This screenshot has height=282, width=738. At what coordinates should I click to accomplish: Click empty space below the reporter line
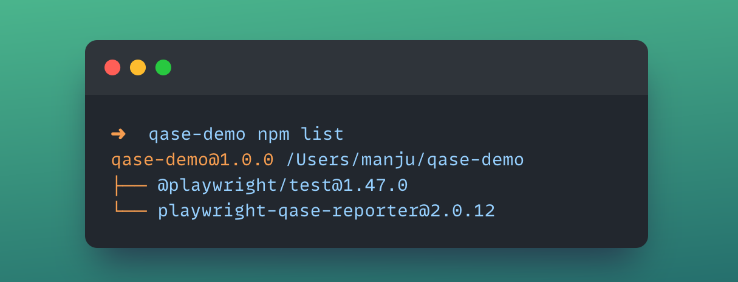click(x=364, y=234)
